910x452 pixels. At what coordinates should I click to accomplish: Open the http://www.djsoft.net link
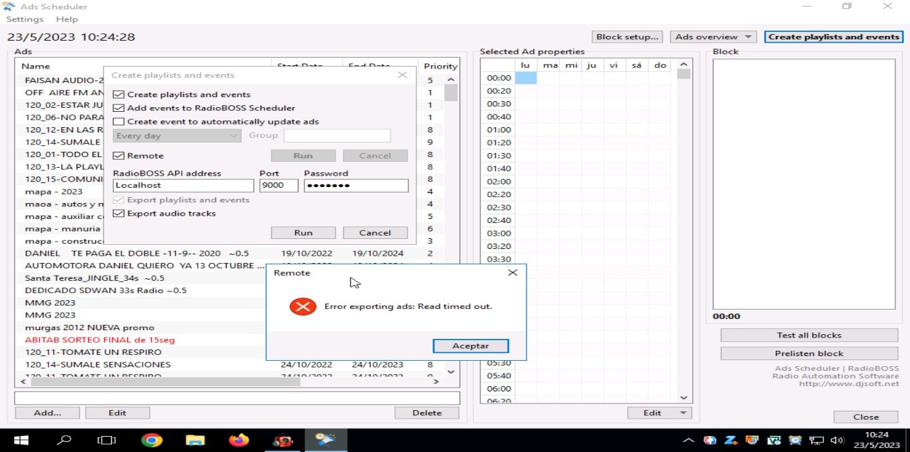pos(849,383)
